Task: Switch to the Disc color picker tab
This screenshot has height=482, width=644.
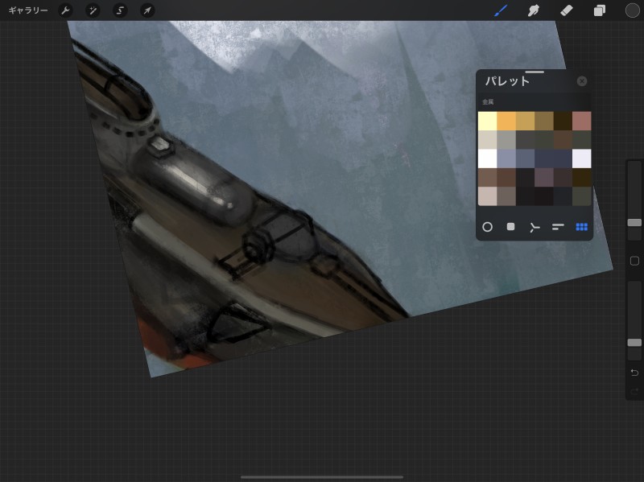Action: (x=487, y=227)
